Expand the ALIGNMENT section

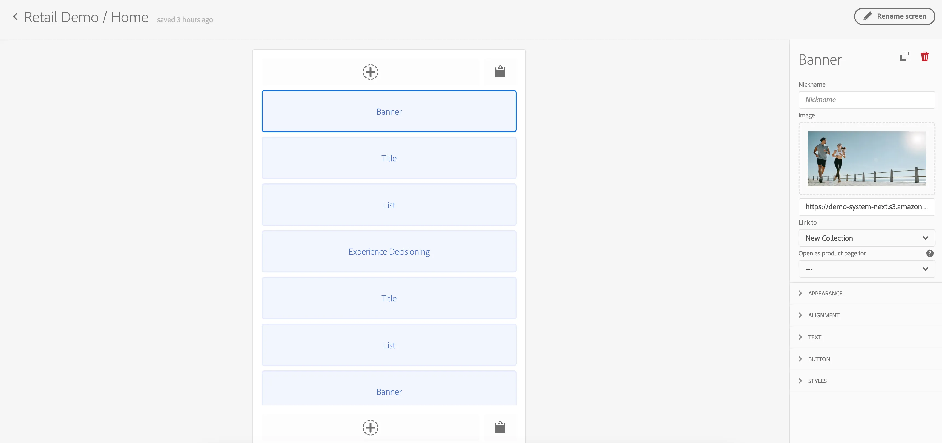(866, 315)
